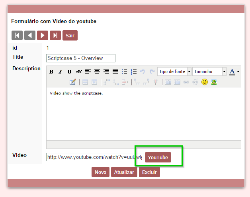Open the Tamanho size dropdown
The image size is (250, 197).
(209, 72)
